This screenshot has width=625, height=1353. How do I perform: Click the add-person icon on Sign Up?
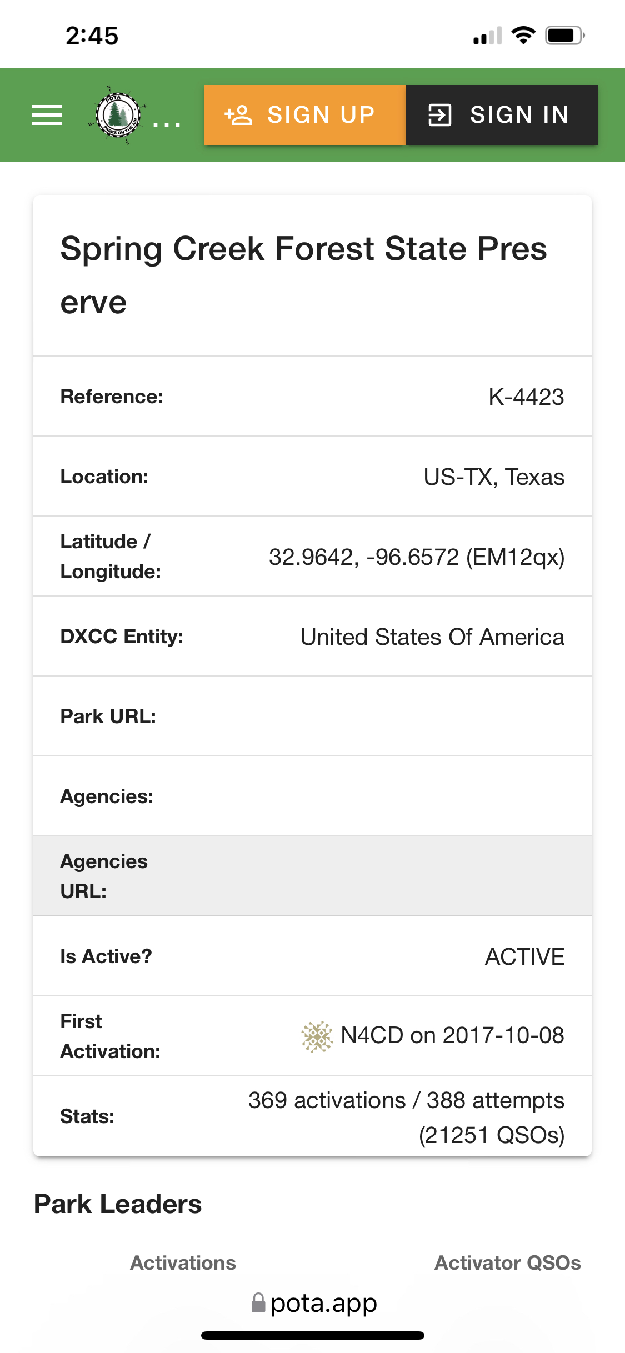click(238, 115)
